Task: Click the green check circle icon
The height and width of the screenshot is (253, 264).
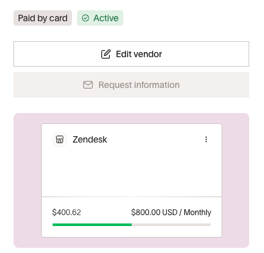Action: (85, 18)
